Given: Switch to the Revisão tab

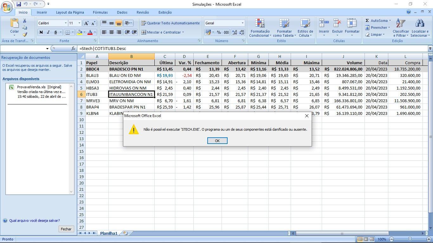Looking at the screenshot, I should pyautogui.click(x=143, y=12).
